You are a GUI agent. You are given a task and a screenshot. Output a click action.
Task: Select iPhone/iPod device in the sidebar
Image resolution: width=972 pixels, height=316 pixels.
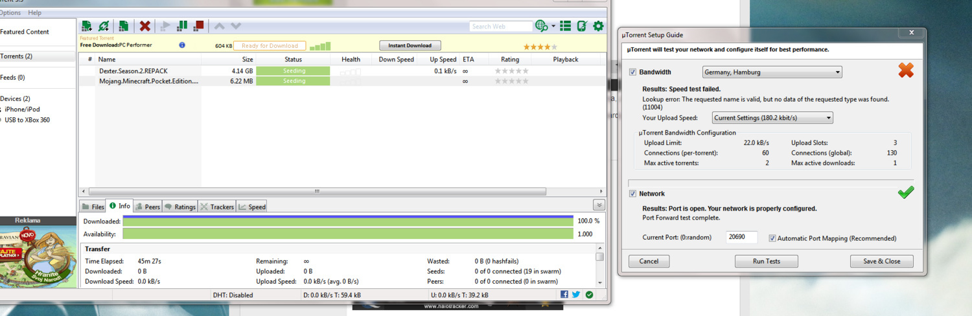click(22, 109)
